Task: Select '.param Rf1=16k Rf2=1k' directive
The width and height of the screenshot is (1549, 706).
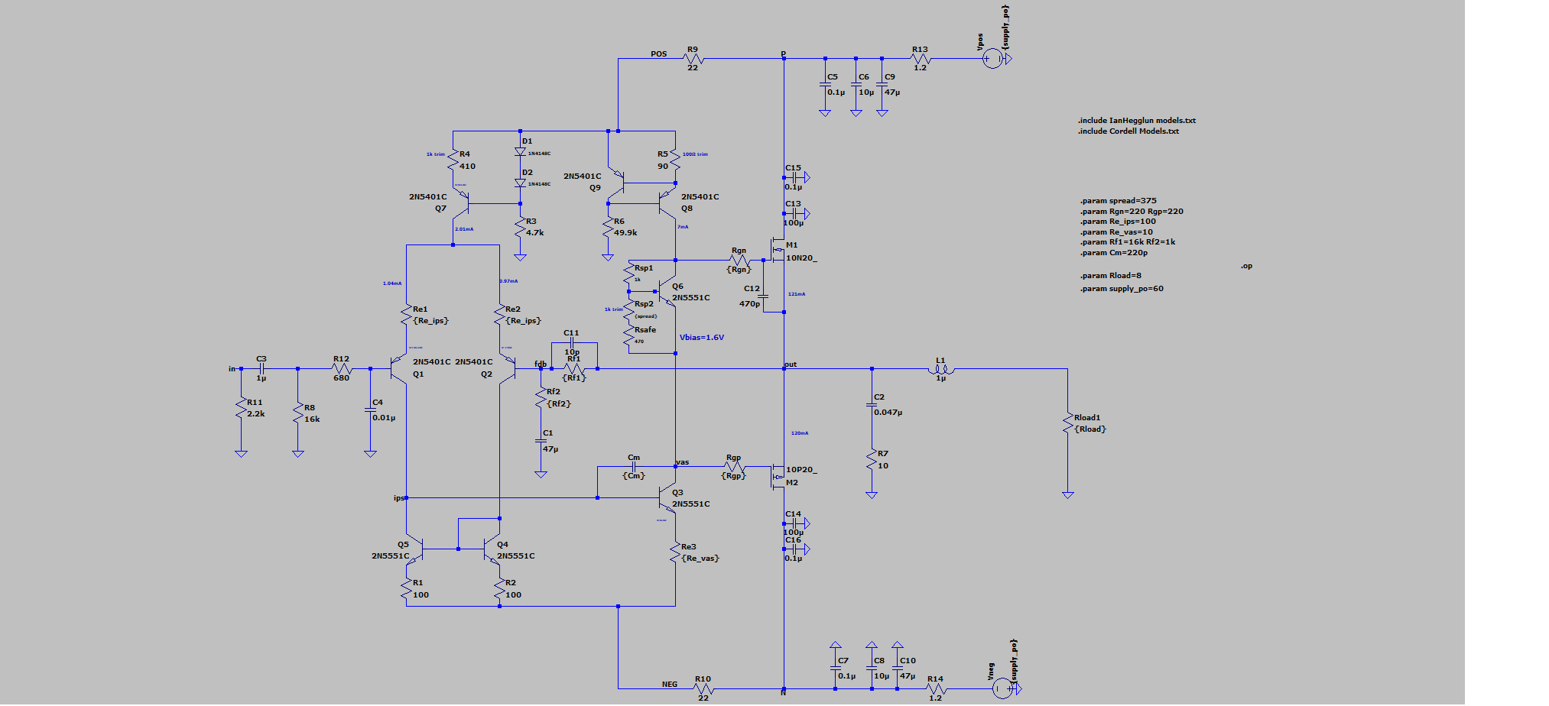Action: 1128,242
